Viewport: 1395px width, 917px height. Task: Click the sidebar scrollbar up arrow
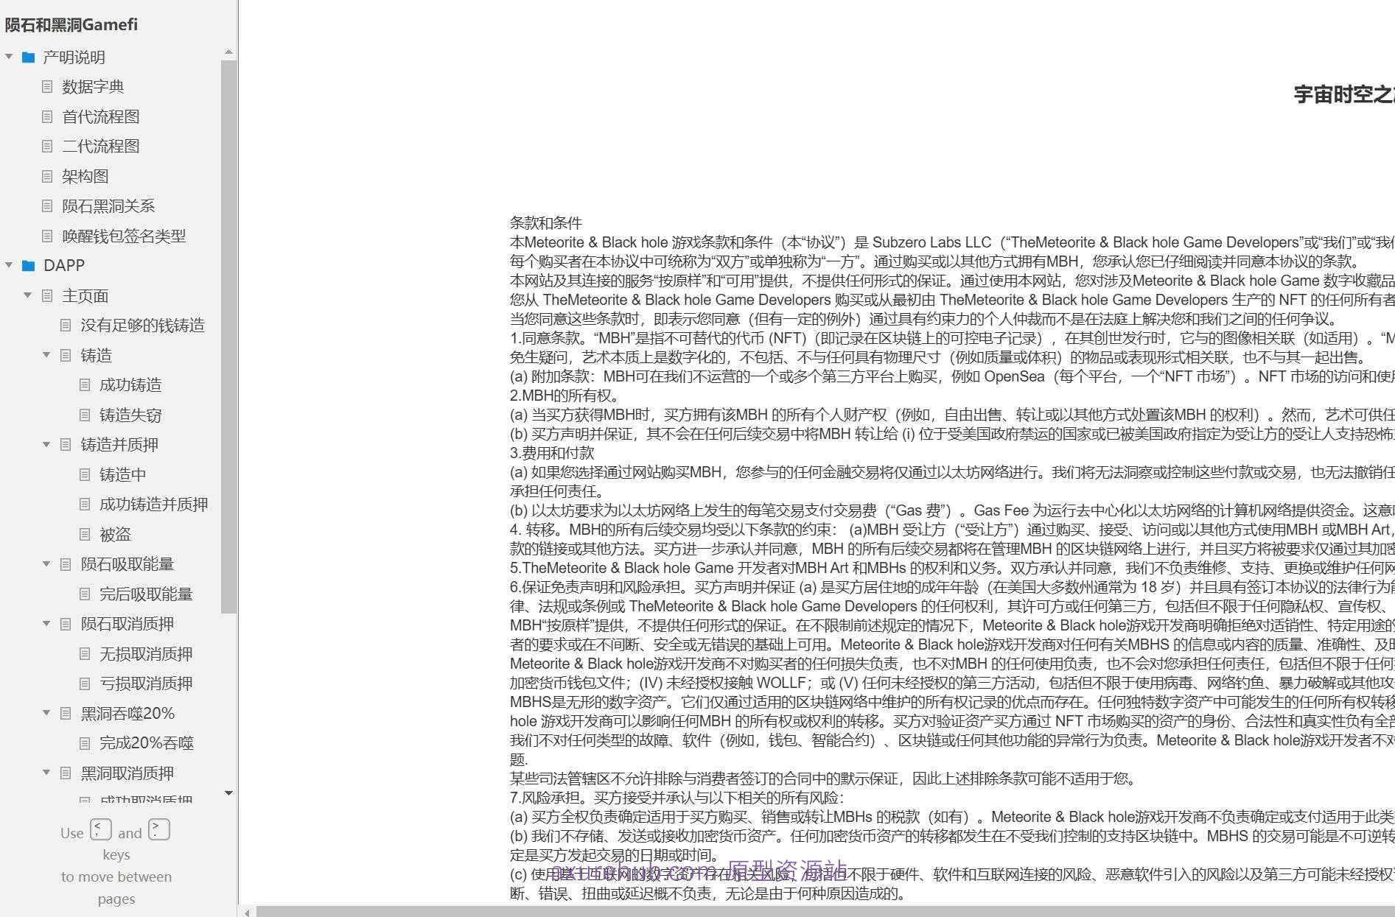point(228,52)
